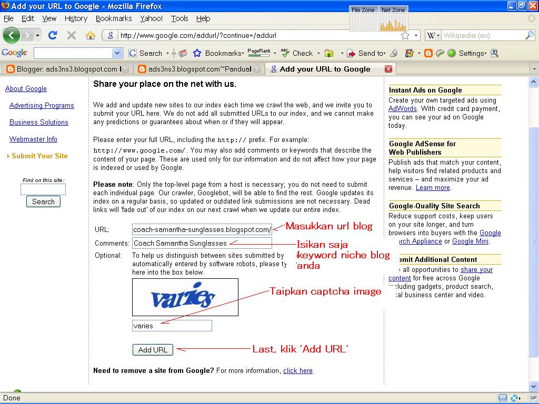539x404 pixels.
Task: Open the AdWords link
Action: [x=403, y=109]
